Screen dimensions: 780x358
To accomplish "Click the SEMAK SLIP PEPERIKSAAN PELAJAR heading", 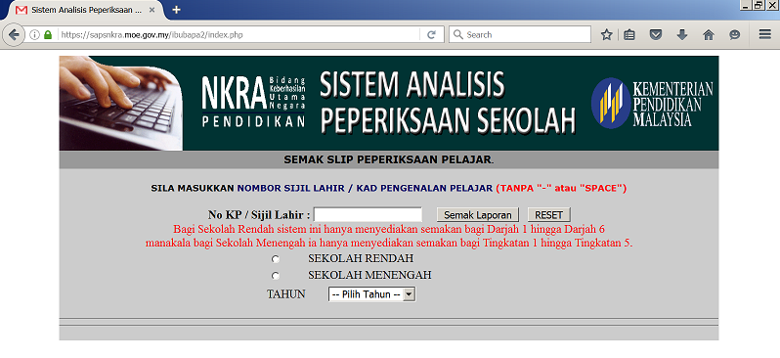I will pyautogui.click(x=389, y=160).
